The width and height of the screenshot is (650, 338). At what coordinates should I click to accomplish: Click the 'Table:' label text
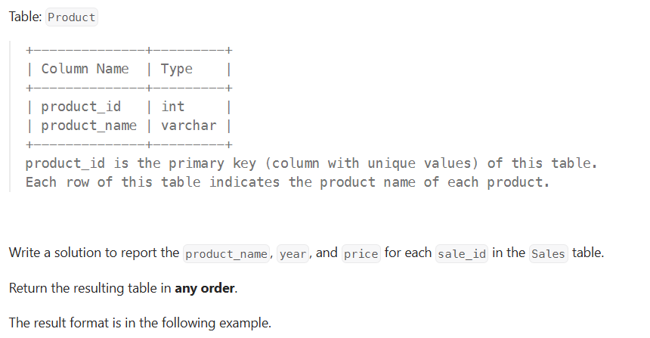pos(25,17)
